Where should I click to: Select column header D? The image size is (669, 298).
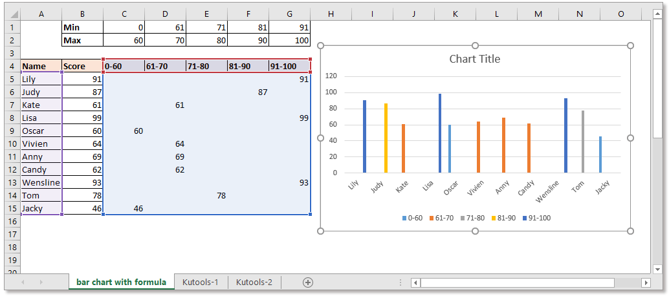(165, 14)
